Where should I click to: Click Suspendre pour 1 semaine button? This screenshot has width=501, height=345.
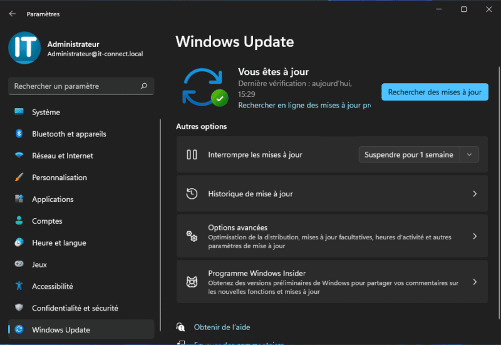[409, 154]
